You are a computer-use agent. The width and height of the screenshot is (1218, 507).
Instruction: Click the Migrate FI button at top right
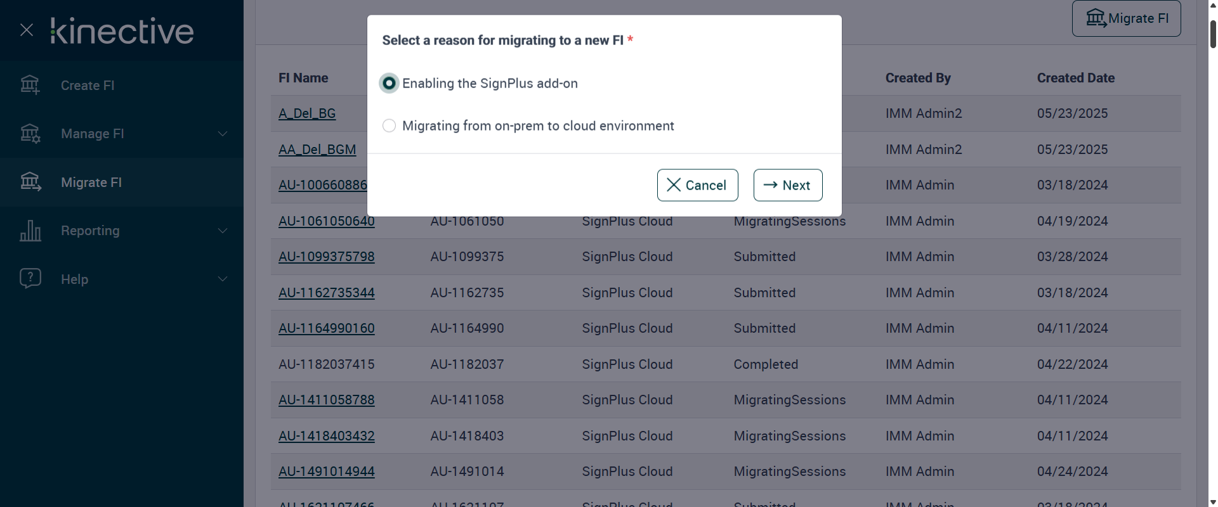[1126, 18]
